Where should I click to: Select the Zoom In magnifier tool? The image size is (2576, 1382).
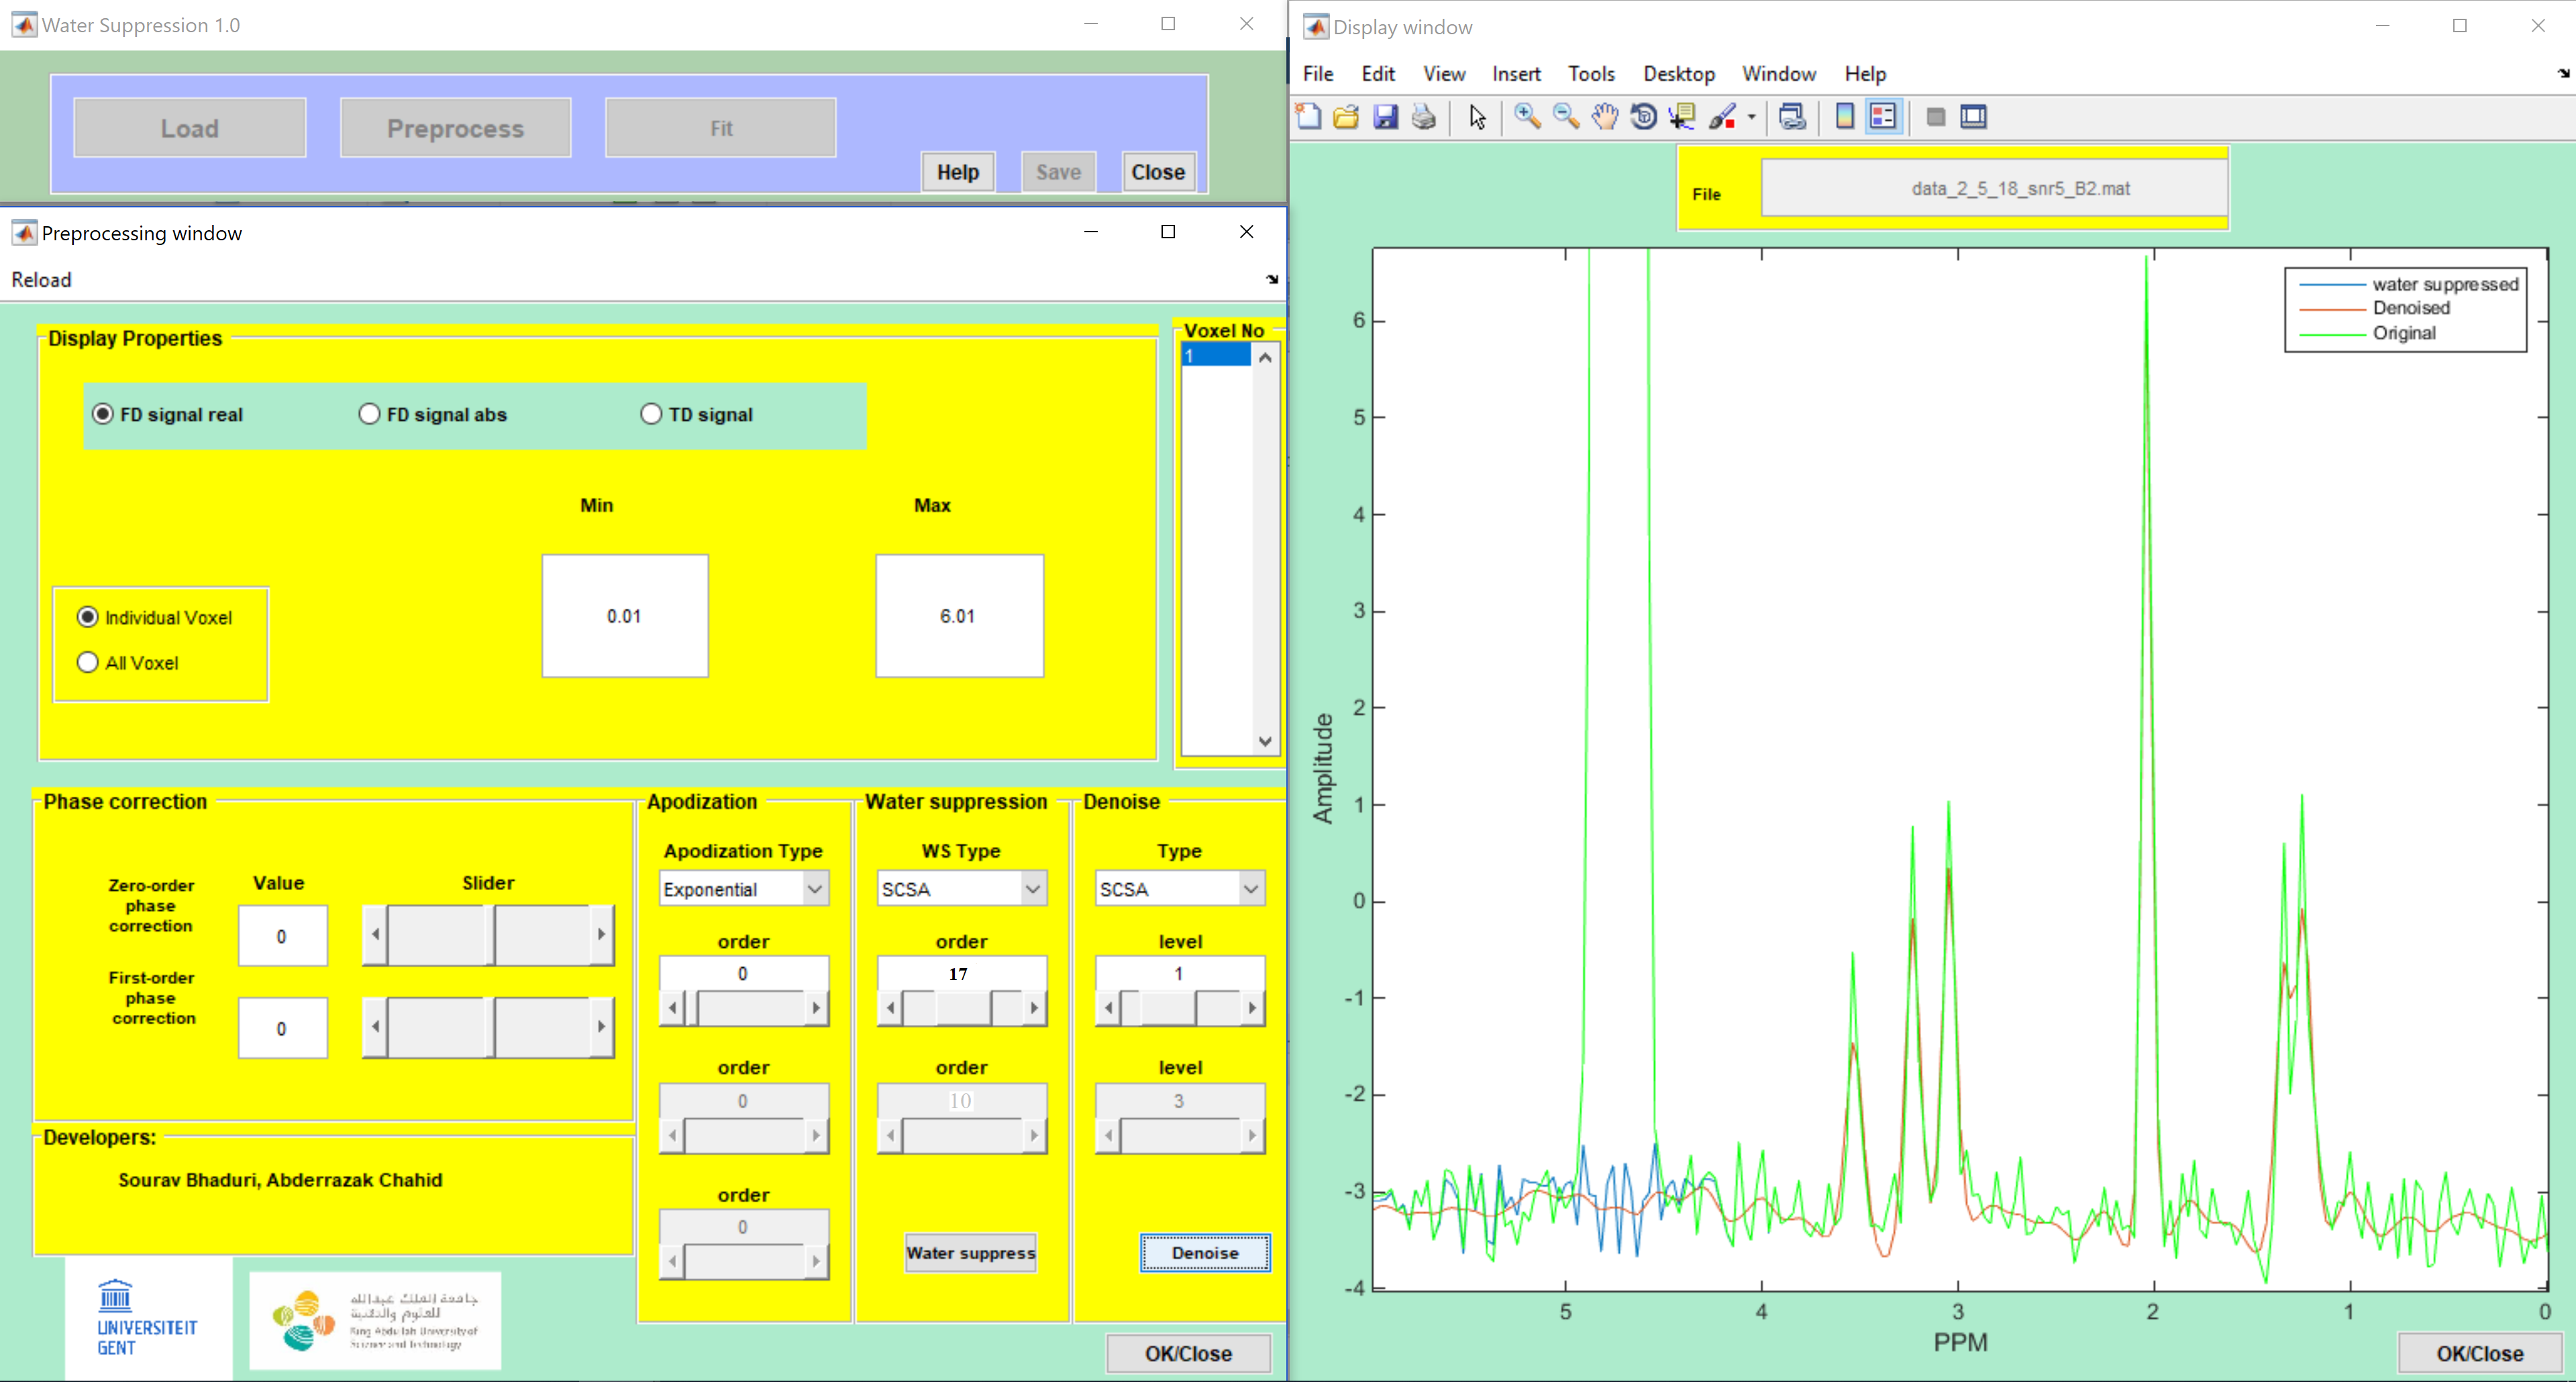(1526, 117)
